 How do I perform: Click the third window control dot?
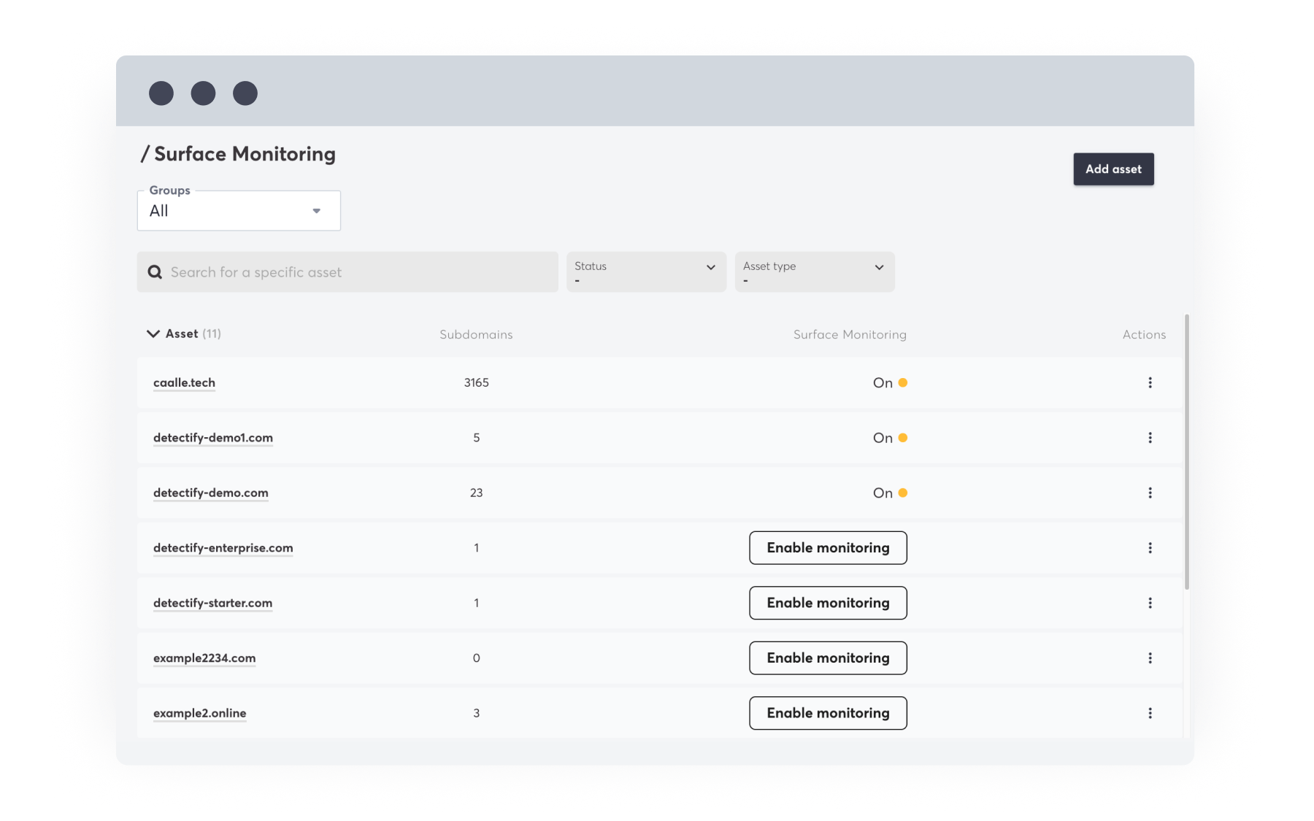click(245, 93)
